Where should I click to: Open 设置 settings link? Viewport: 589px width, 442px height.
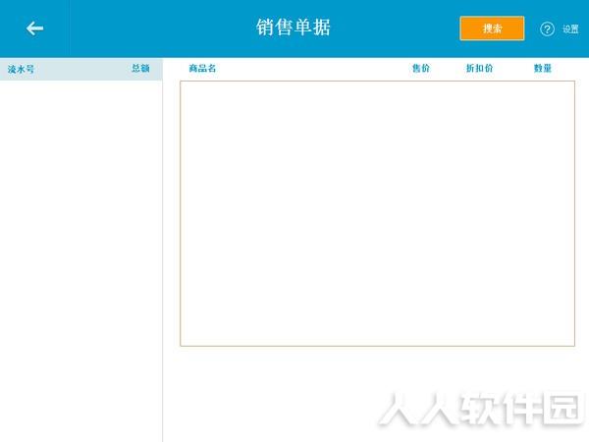point(570,29)
